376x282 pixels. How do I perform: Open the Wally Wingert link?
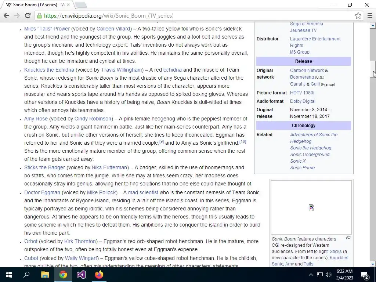pyautogui.click(x=81, y=258)
